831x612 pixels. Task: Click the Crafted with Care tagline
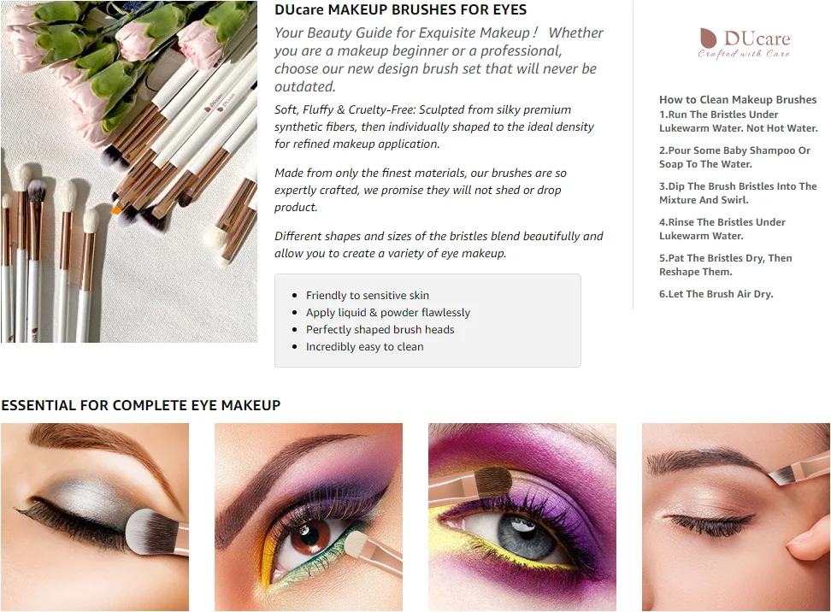coord(744,54)
